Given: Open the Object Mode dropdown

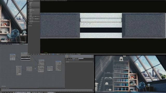Looking at the screenshot, I should click(x=43, y=54).
